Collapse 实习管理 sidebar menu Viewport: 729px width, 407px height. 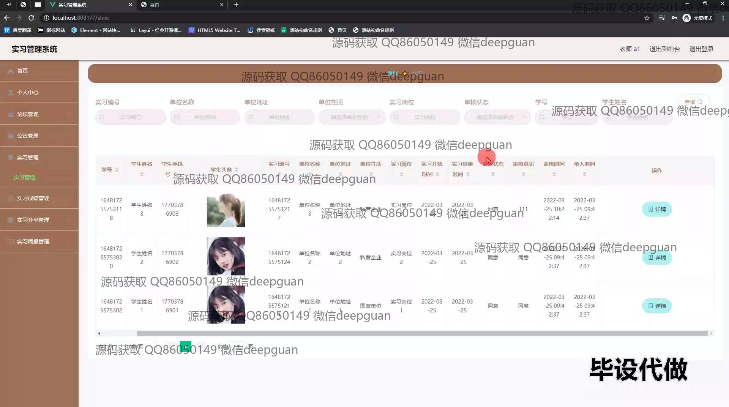39,157
